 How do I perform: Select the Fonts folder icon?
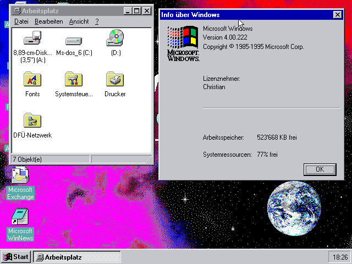32,79
